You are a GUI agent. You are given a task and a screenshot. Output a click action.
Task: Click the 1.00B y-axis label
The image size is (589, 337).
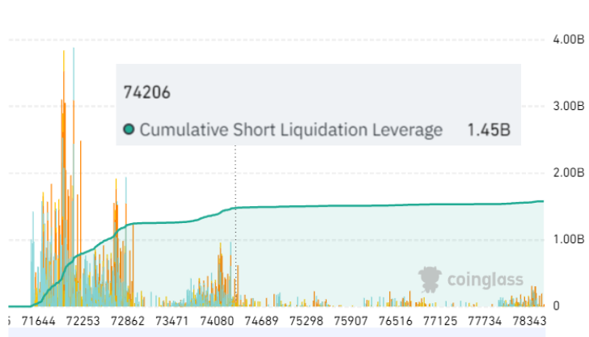(x=569, y=240)
